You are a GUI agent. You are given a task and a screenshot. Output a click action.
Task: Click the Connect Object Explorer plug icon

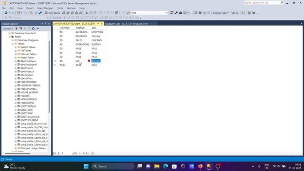coord(16,28)
